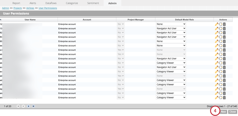The width and height of the screenshot is (238, 116).
Task: Sort by the User Name column header
Action: [x=30, y=20]
